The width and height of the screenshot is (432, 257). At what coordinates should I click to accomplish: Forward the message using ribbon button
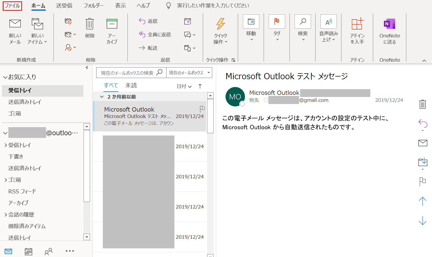click(148, 48)
